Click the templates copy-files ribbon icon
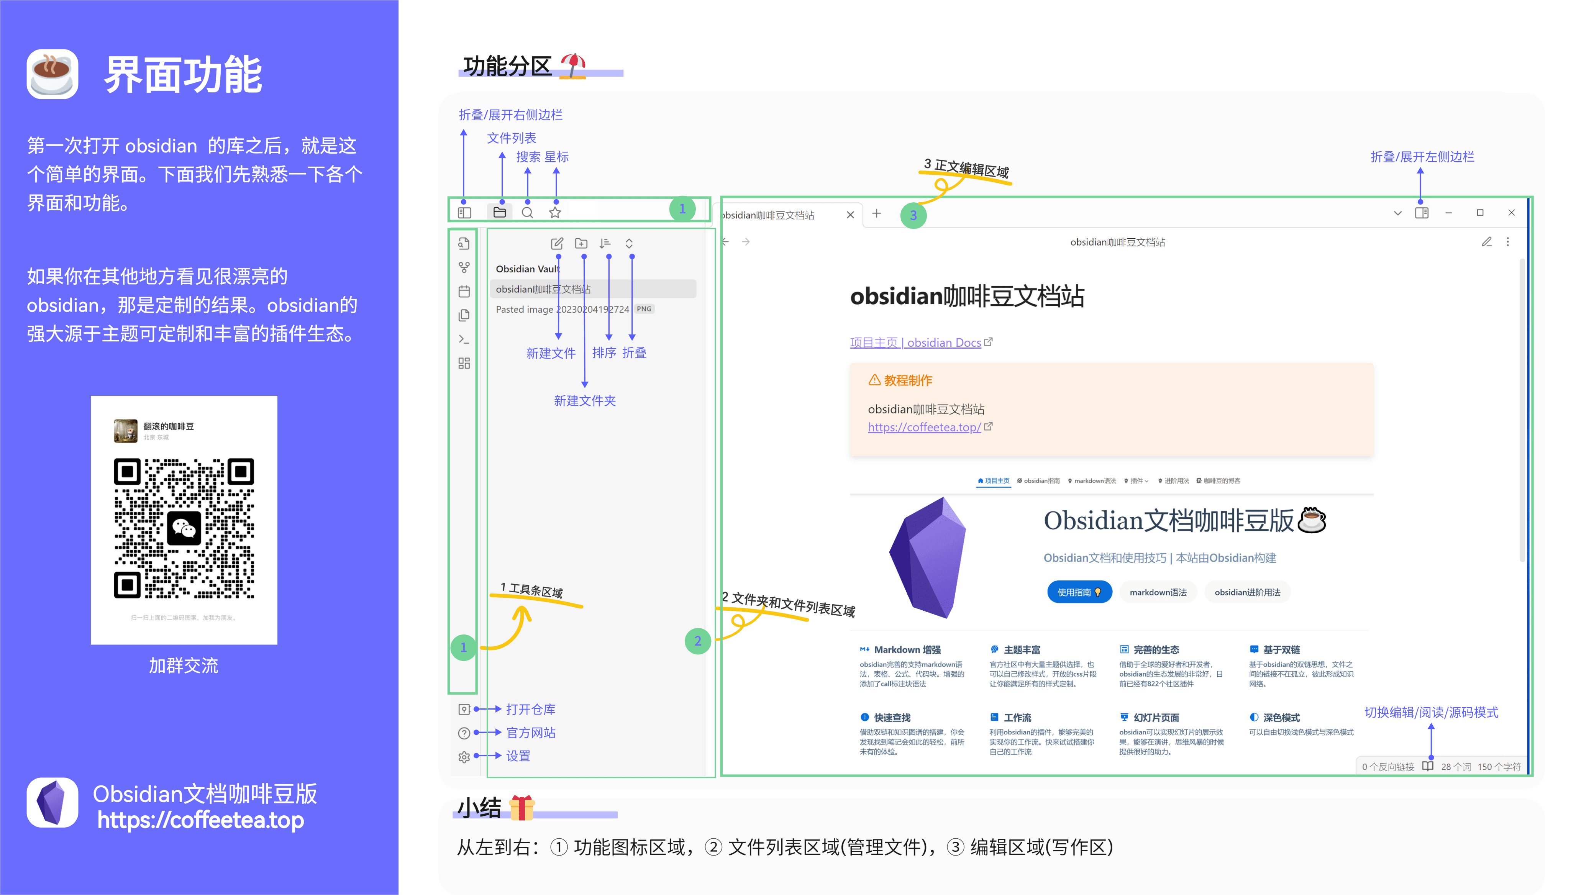1594x895 pixels. 464,315
